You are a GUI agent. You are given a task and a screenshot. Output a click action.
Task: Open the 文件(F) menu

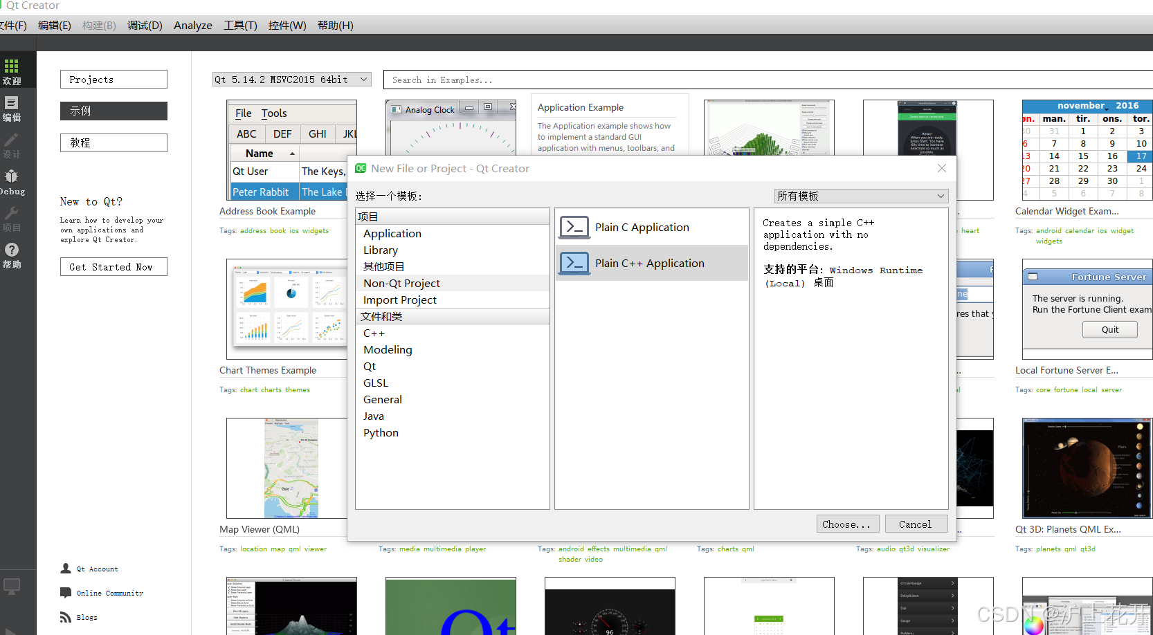coord(12,26)
